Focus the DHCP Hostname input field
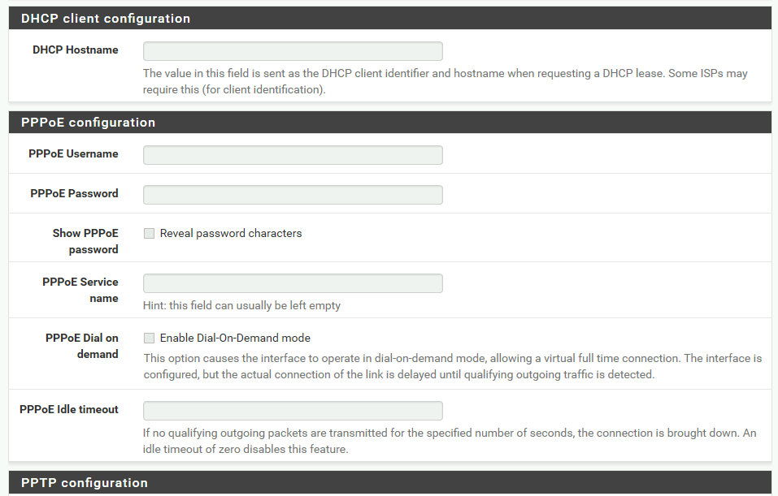Viewport: 778px width, 496px height. click(x=293, y=51)
